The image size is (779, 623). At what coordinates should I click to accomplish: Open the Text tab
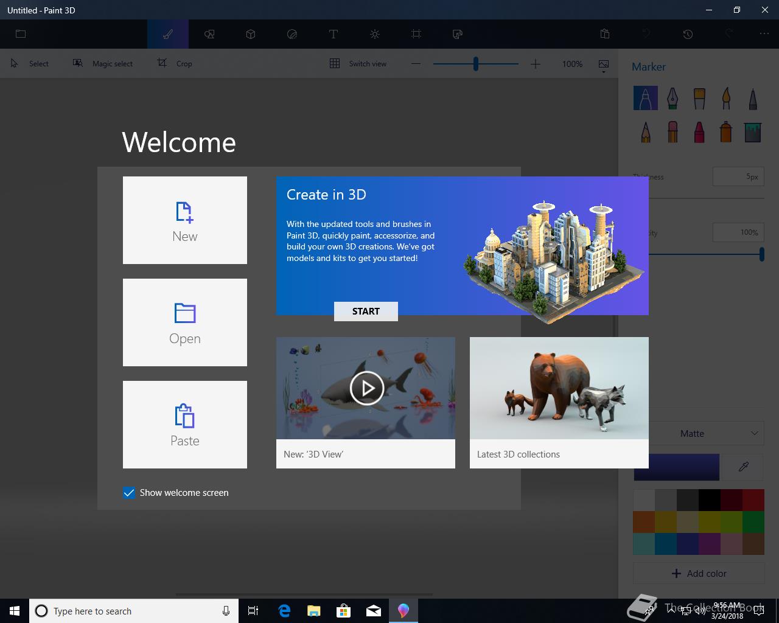pos(334,34)
